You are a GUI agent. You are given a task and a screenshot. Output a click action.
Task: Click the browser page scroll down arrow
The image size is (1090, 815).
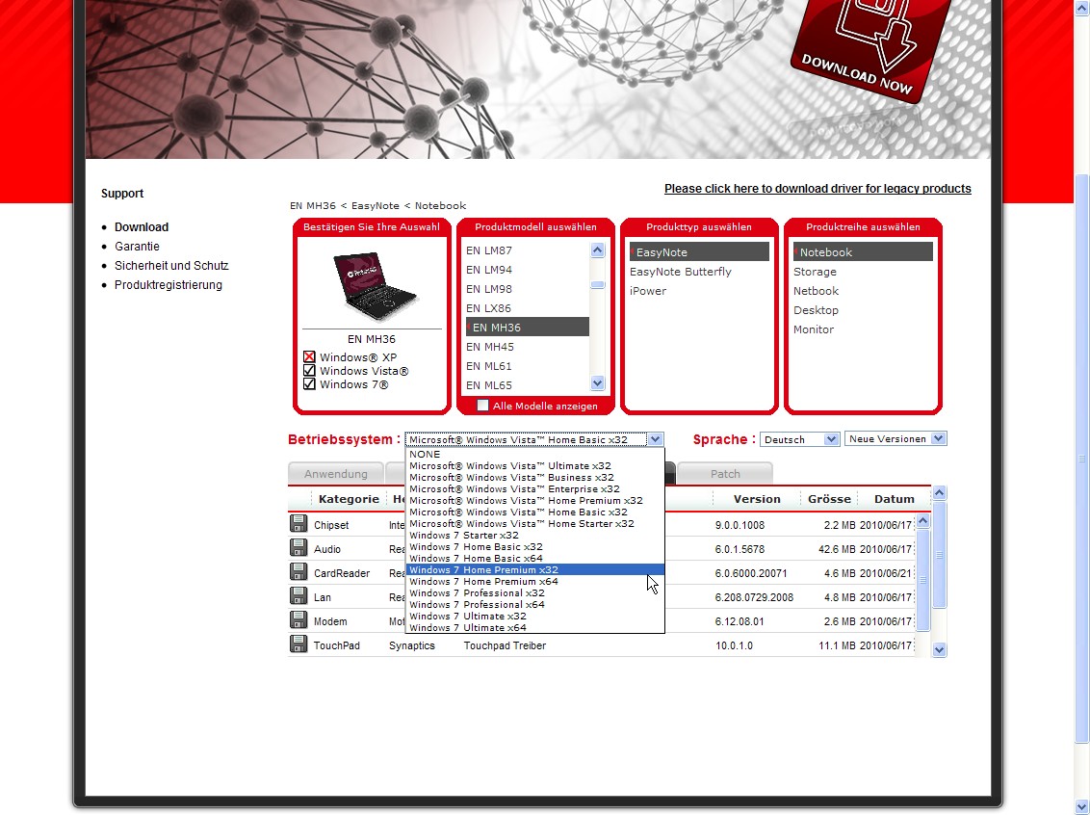1082,807
